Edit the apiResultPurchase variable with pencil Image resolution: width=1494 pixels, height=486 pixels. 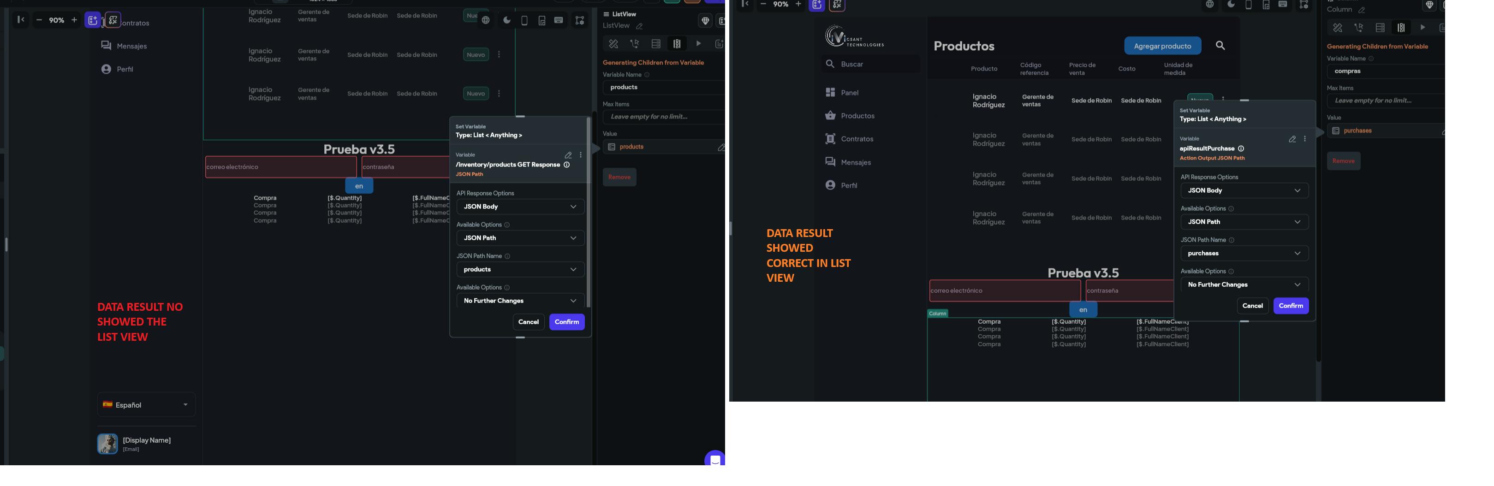pyautogui.click(x=1292, y=139)
